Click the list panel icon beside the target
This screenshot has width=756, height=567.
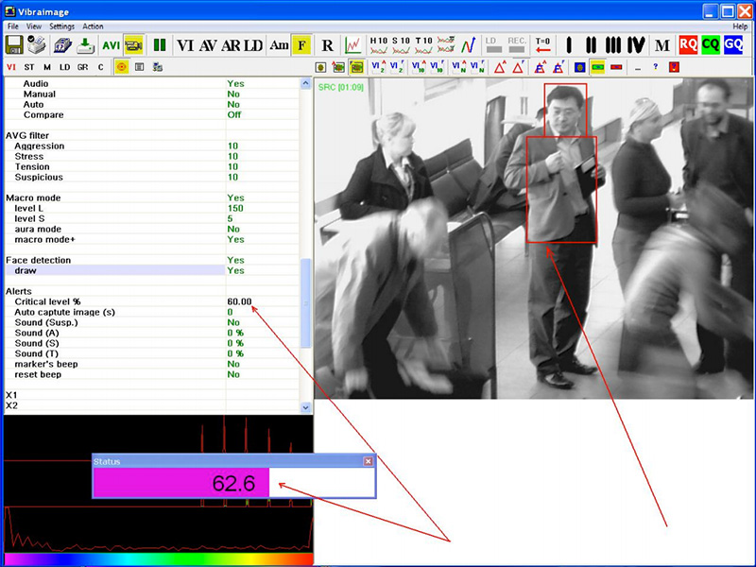click(139, 67)
